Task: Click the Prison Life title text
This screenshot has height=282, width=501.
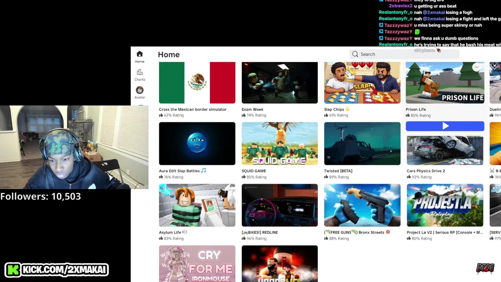Action: coord(416,109)
